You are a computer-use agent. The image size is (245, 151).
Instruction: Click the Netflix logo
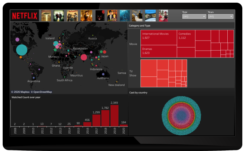point(25,16)
